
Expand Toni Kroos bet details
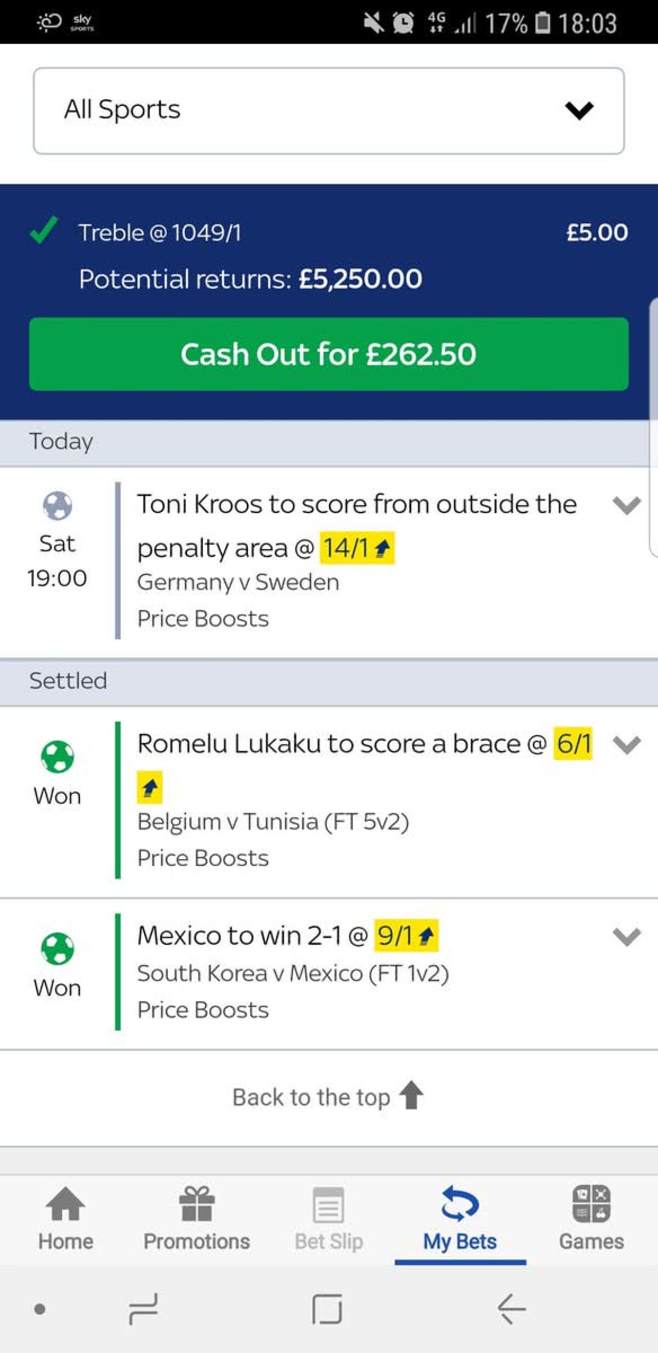tap(626, 505)
